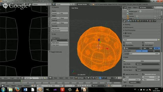This screenshot has width=163, height=92.
Task: Open Blender Render engine dropdown
Action: point(84,4)
